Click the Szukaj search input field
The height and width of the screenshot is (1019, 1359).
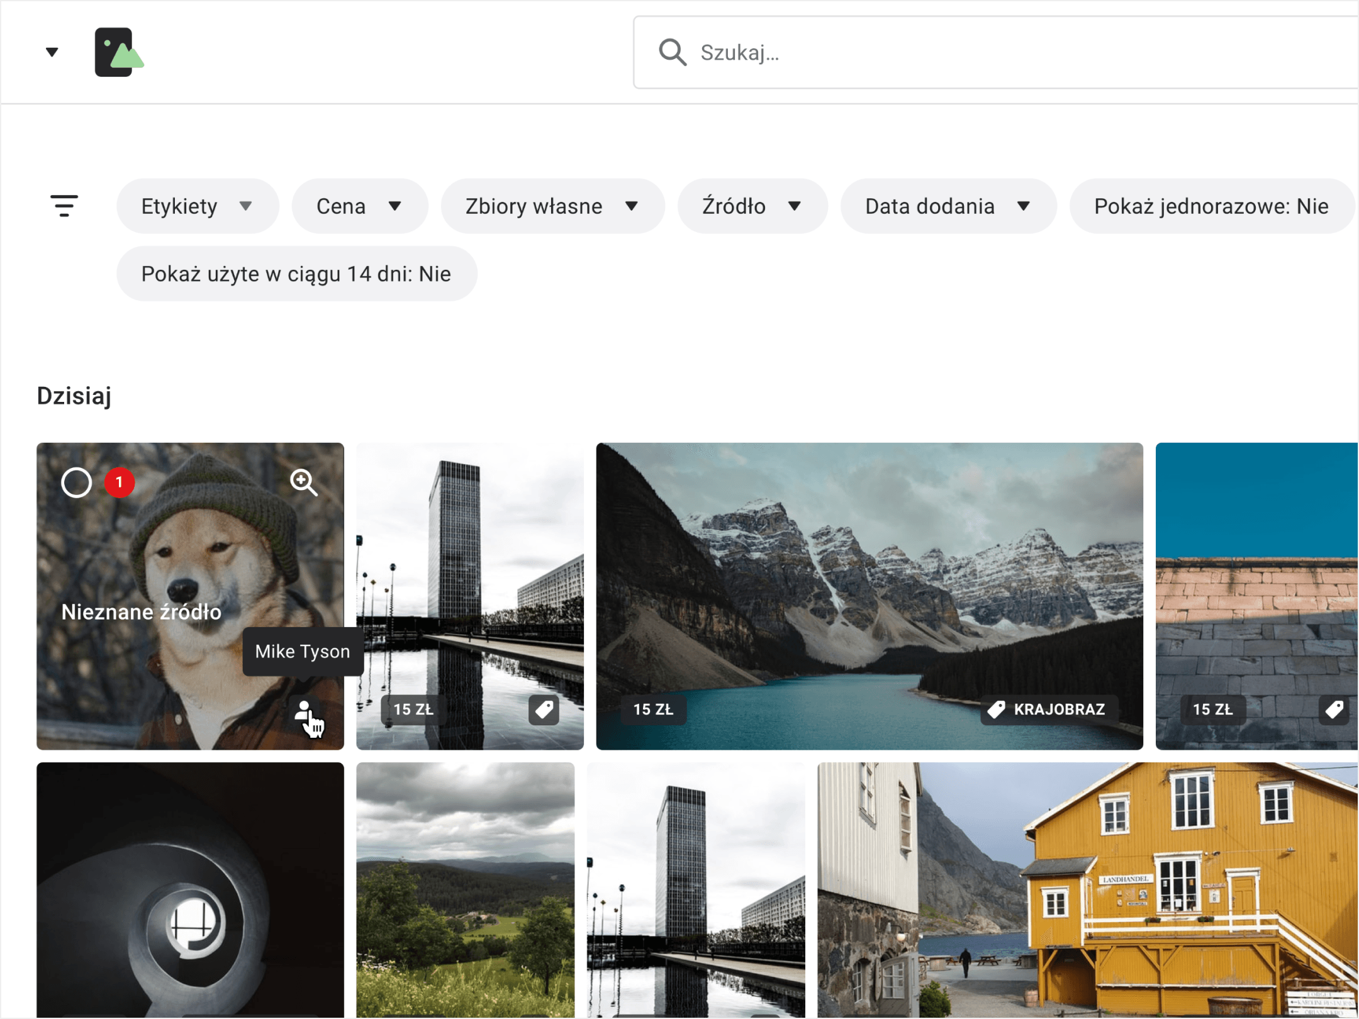pos(995,52)
